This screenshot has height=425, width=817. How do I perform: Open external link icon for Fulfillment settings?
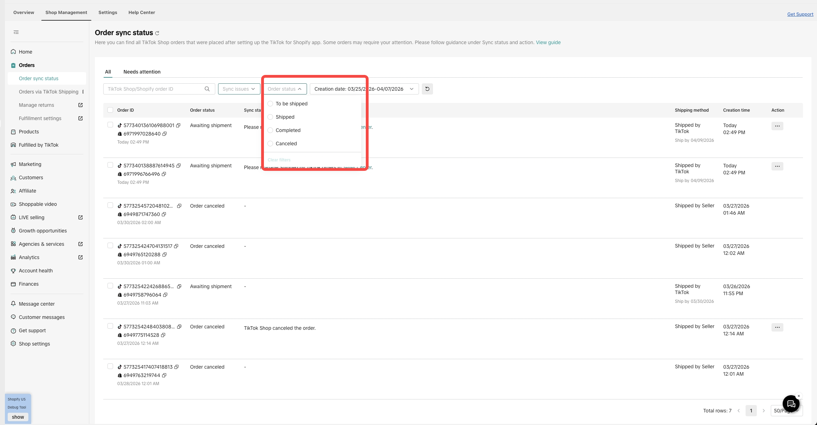click(x=81, y=118)
